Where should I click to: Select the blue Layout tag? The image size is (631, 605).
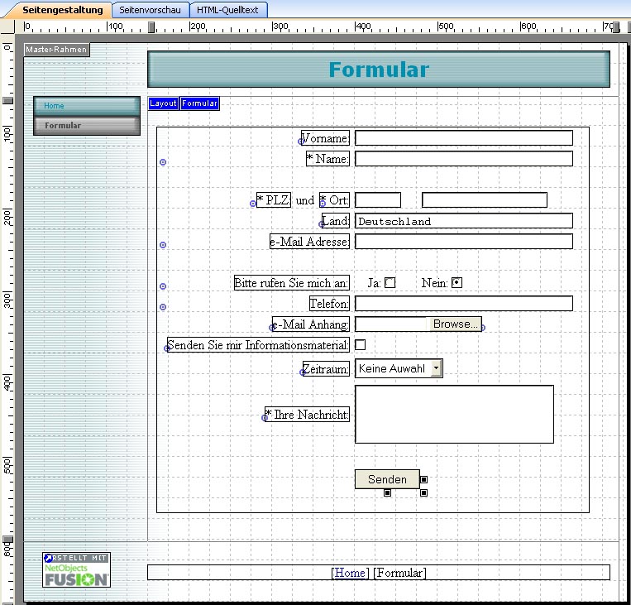(x=163, y=103)
